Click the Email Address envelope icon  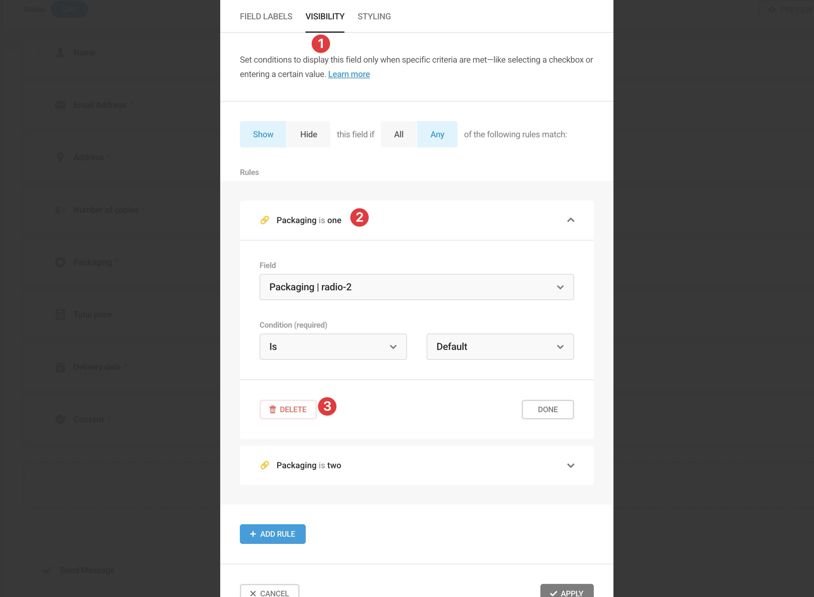pos(60,105)
